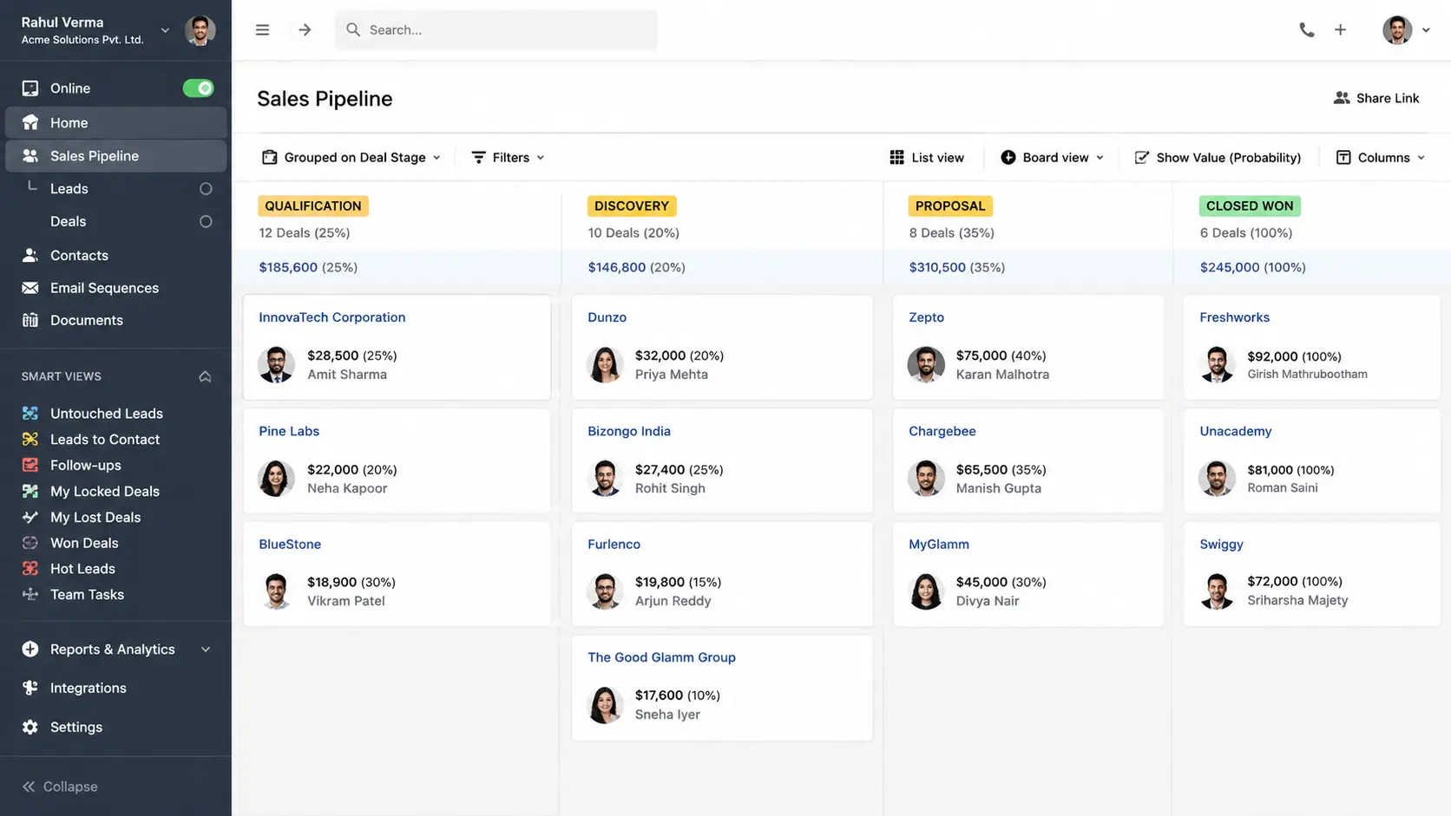Expand the Rahul Verma account dropdown

point(165,30)
